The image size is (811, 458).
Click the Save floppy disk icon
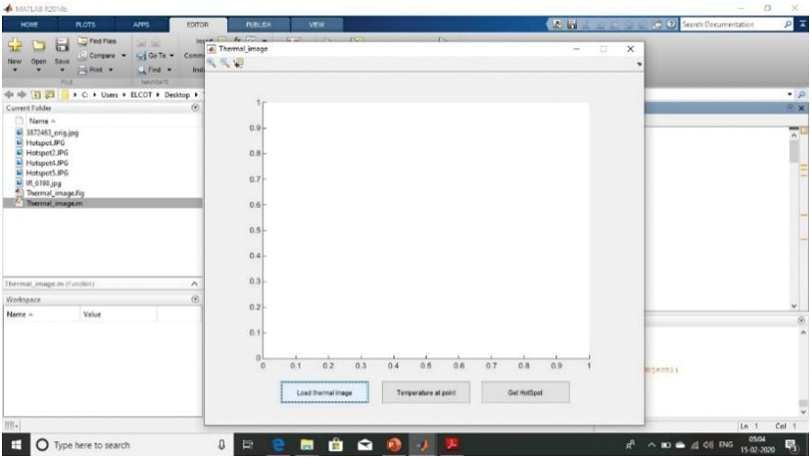click(62, 45)
